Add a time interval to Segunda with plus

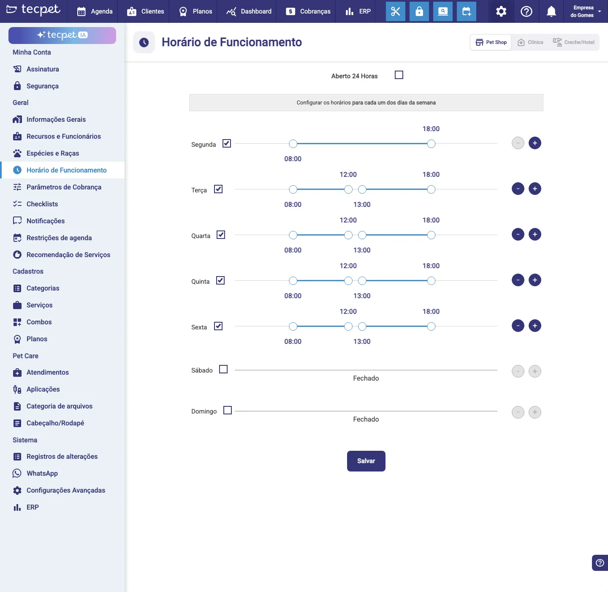pos(535,143)
